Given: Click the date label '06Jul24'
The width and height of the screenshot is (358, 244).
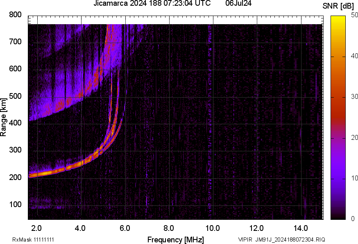Looking at the screenshot, I should [x=238, y=3].
